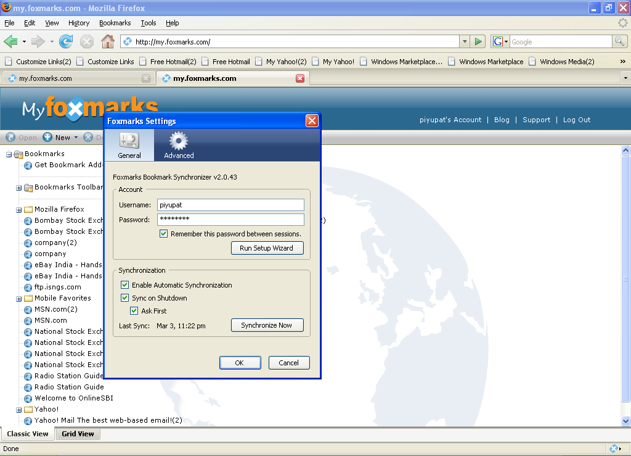Click the Username input field
Image resolution: width=631 pixels, height=456 pixels.
[230, 205]
